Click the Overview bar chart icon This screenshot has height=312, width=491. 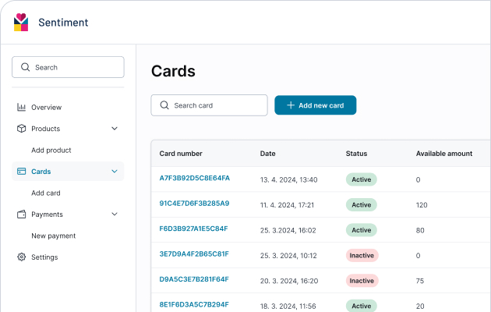(x=21, y=107)
